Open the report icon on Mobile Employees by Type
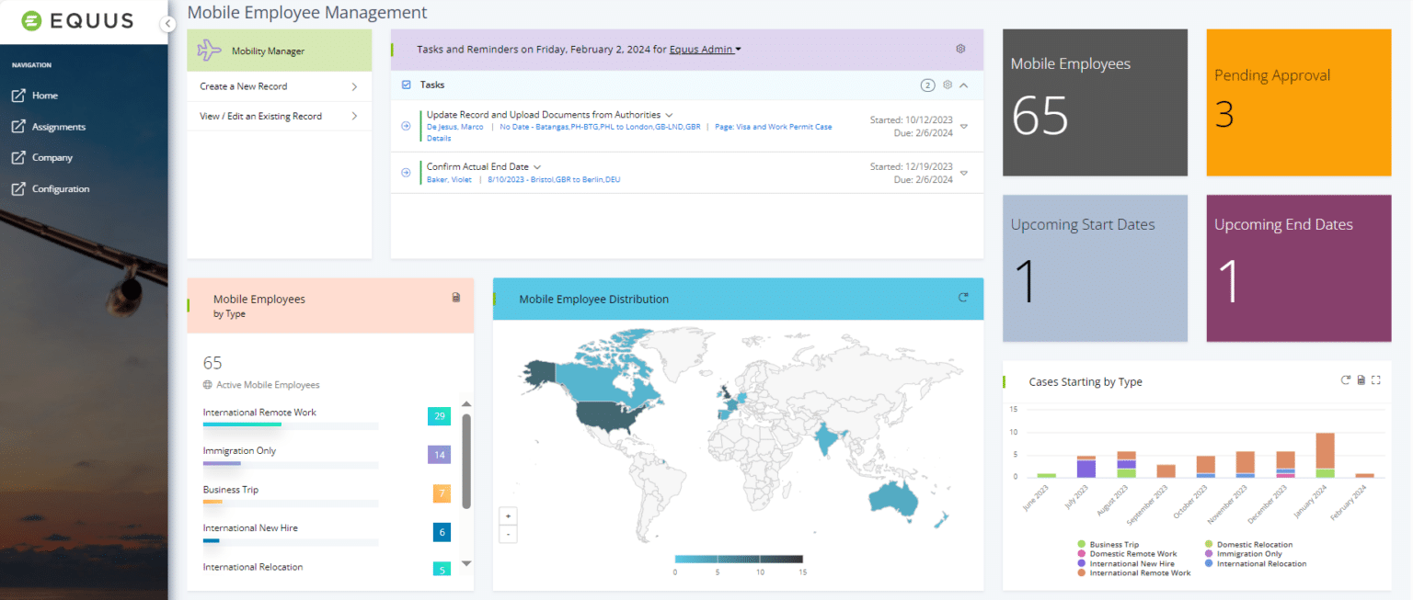The height and width of the screenshot is (600, 1413). (455, 297)
